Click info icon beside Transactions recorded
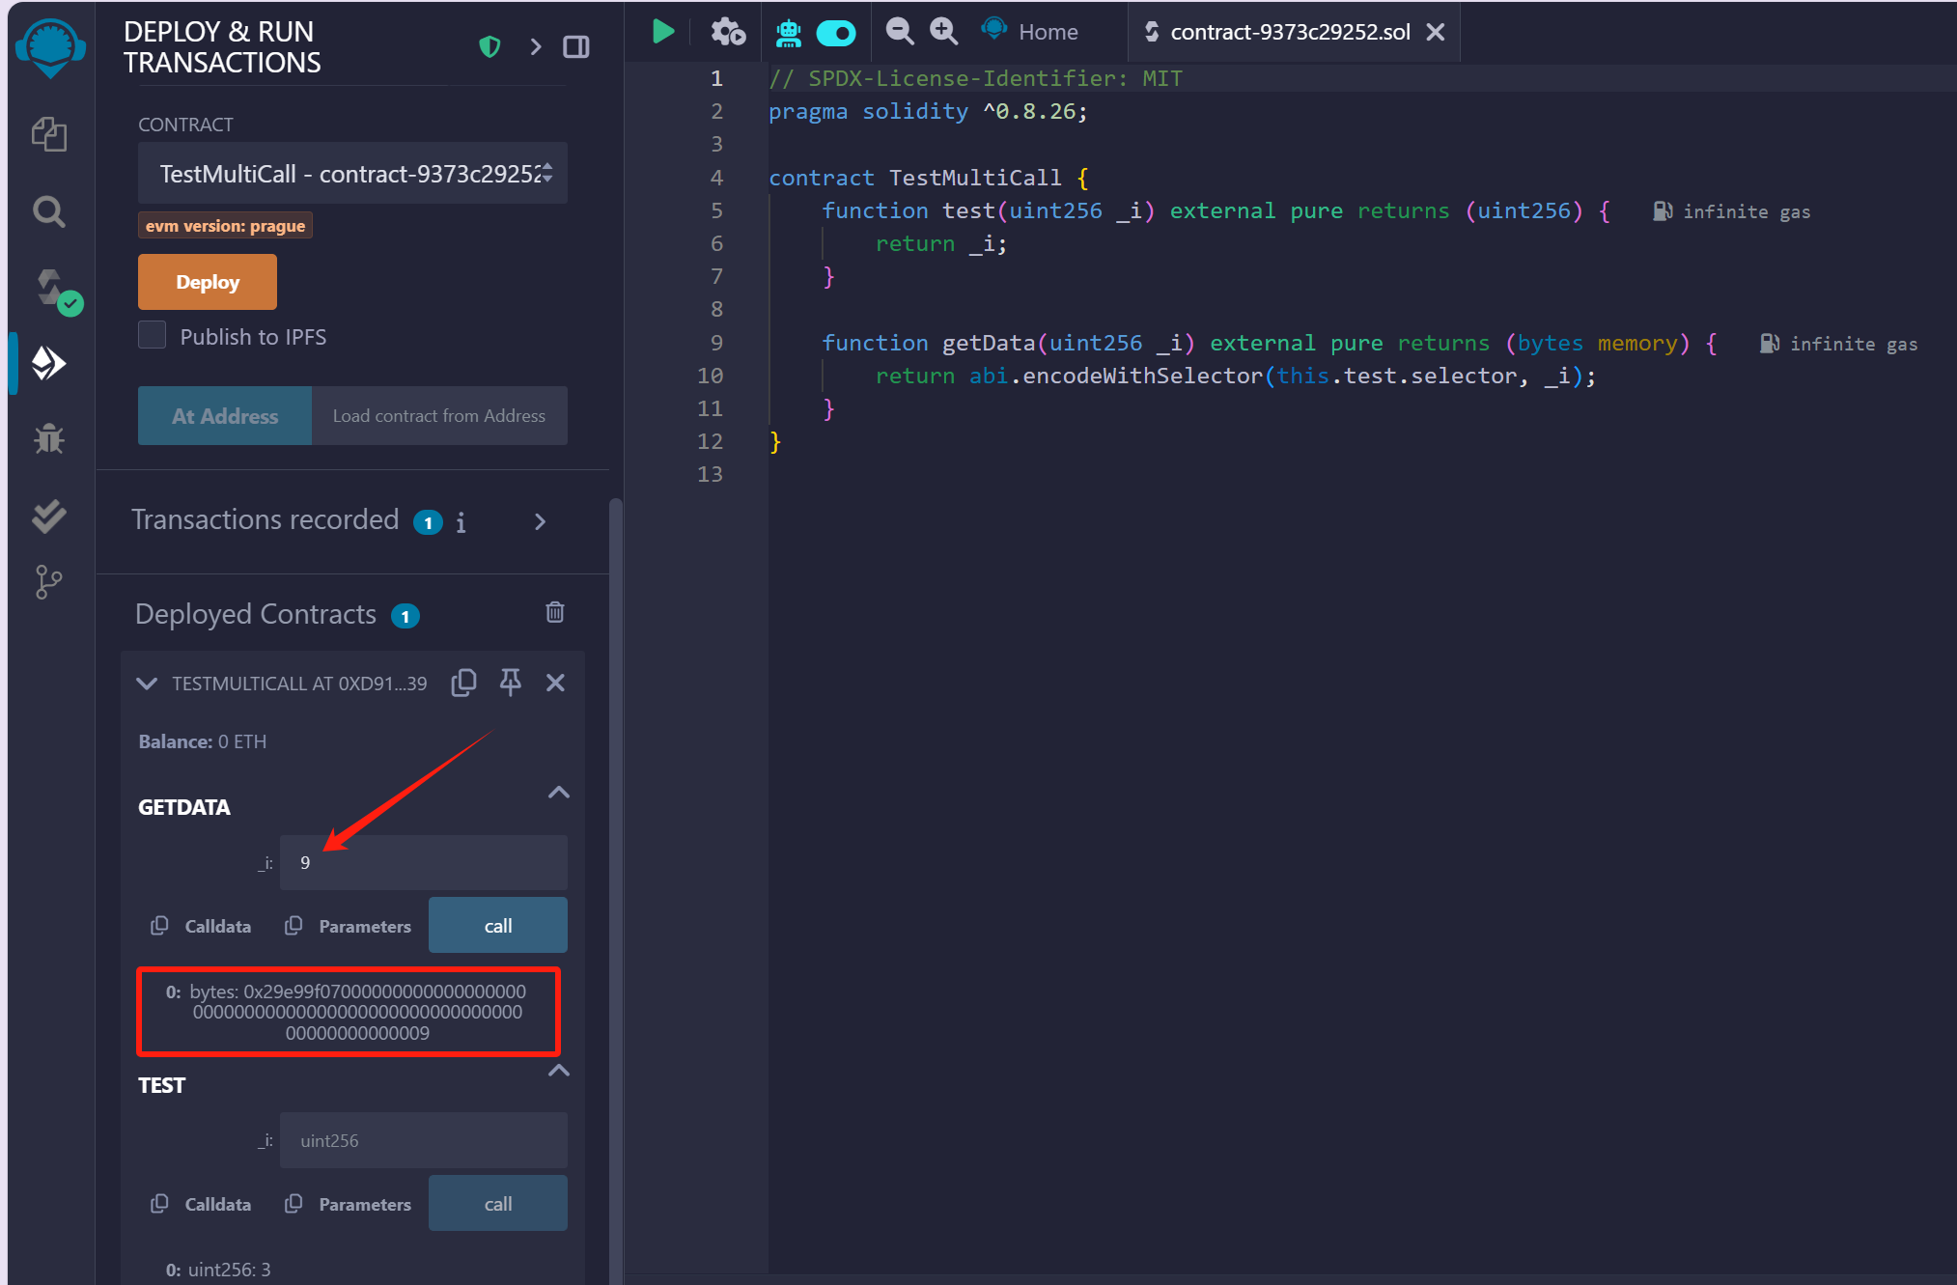Viewport: 1957px width, 1285px height. 461,522
